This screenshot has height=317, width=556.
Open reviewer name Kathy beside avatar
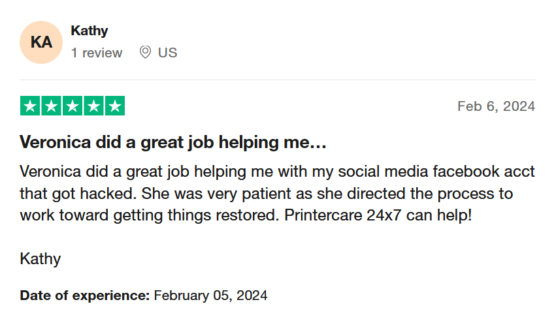[90, 31]
